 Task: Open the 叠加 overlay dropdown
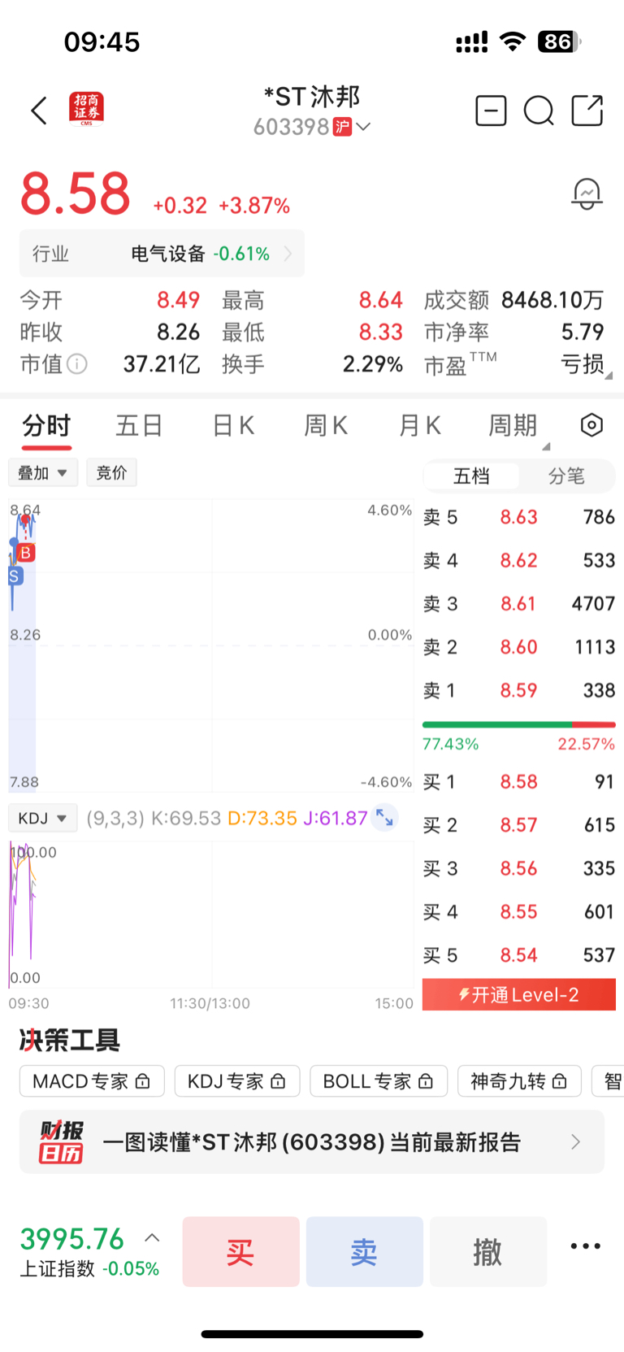(43, 472)
